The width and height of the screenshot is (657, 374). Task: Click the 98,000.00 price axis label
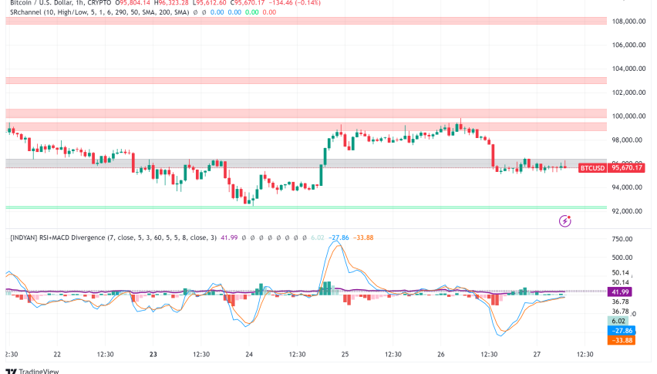[x=627, y=140]
